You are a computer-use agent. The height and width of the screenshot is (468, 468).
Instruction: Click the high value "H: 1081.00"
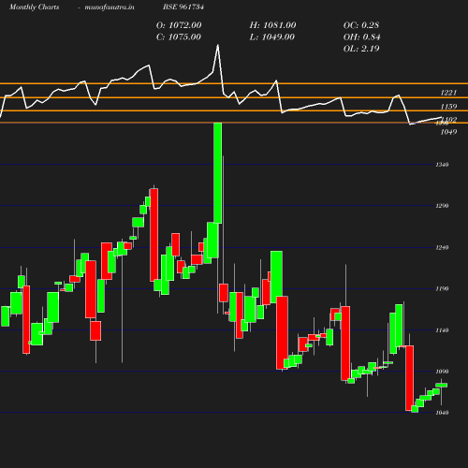tap(272, 25)
